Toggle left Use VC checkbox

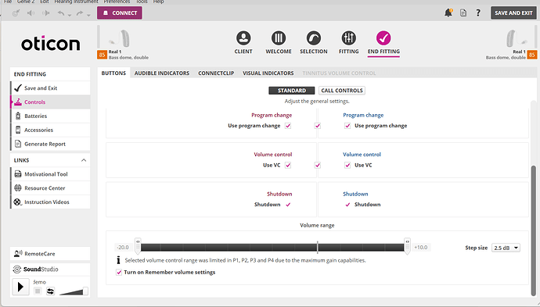tap(288, 166)
